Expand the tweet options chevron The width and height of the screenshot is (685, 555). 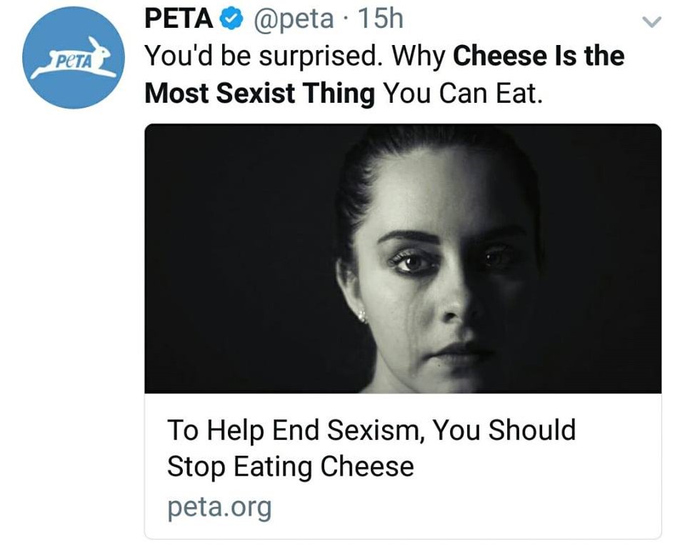point(653,23)
